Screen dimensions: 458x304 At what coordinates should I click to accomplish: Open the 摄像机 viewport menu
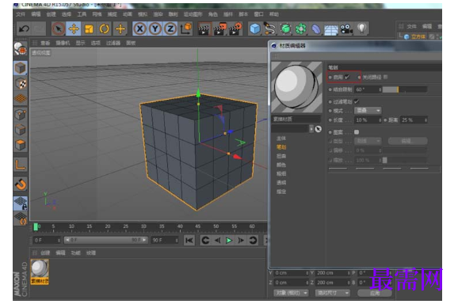pos(63,44)
